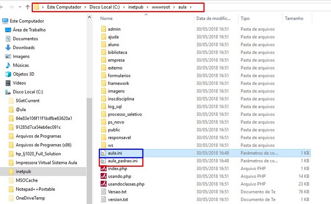Screen dimensions: 331x204
Task: Select Este Computador in the navigation pane
Action: (x=27, y=21)
